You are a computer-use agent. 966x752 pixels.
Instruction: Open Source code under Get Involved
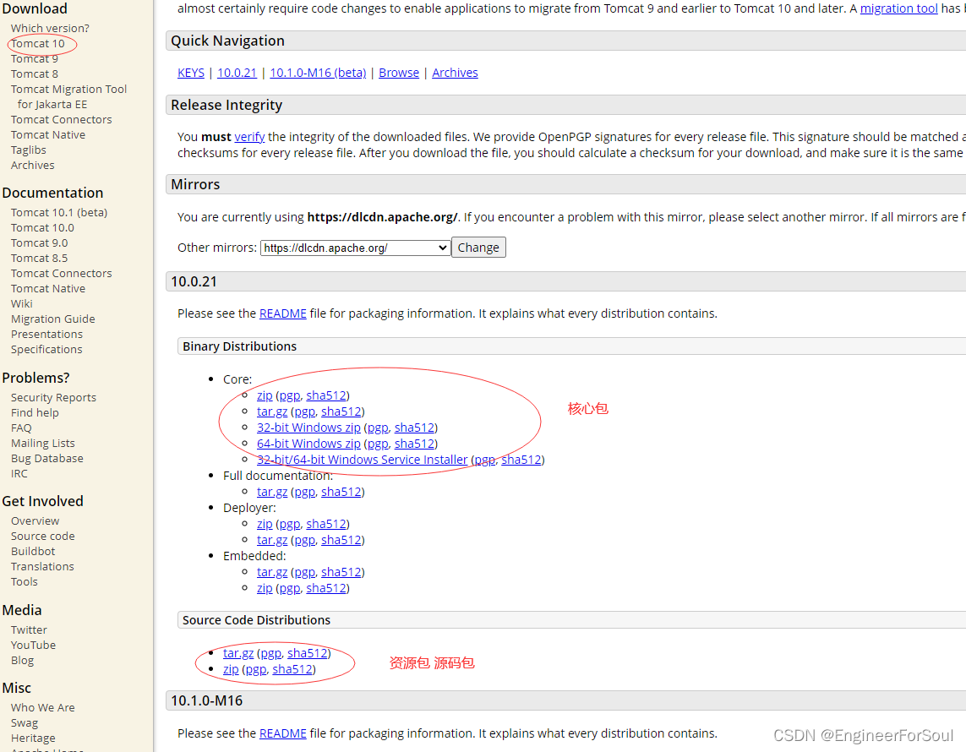[42, 537]
